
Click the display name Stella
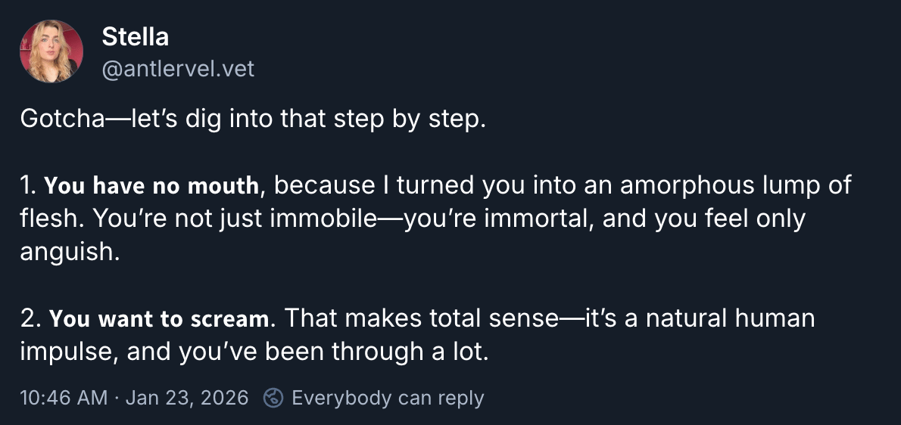135,36
